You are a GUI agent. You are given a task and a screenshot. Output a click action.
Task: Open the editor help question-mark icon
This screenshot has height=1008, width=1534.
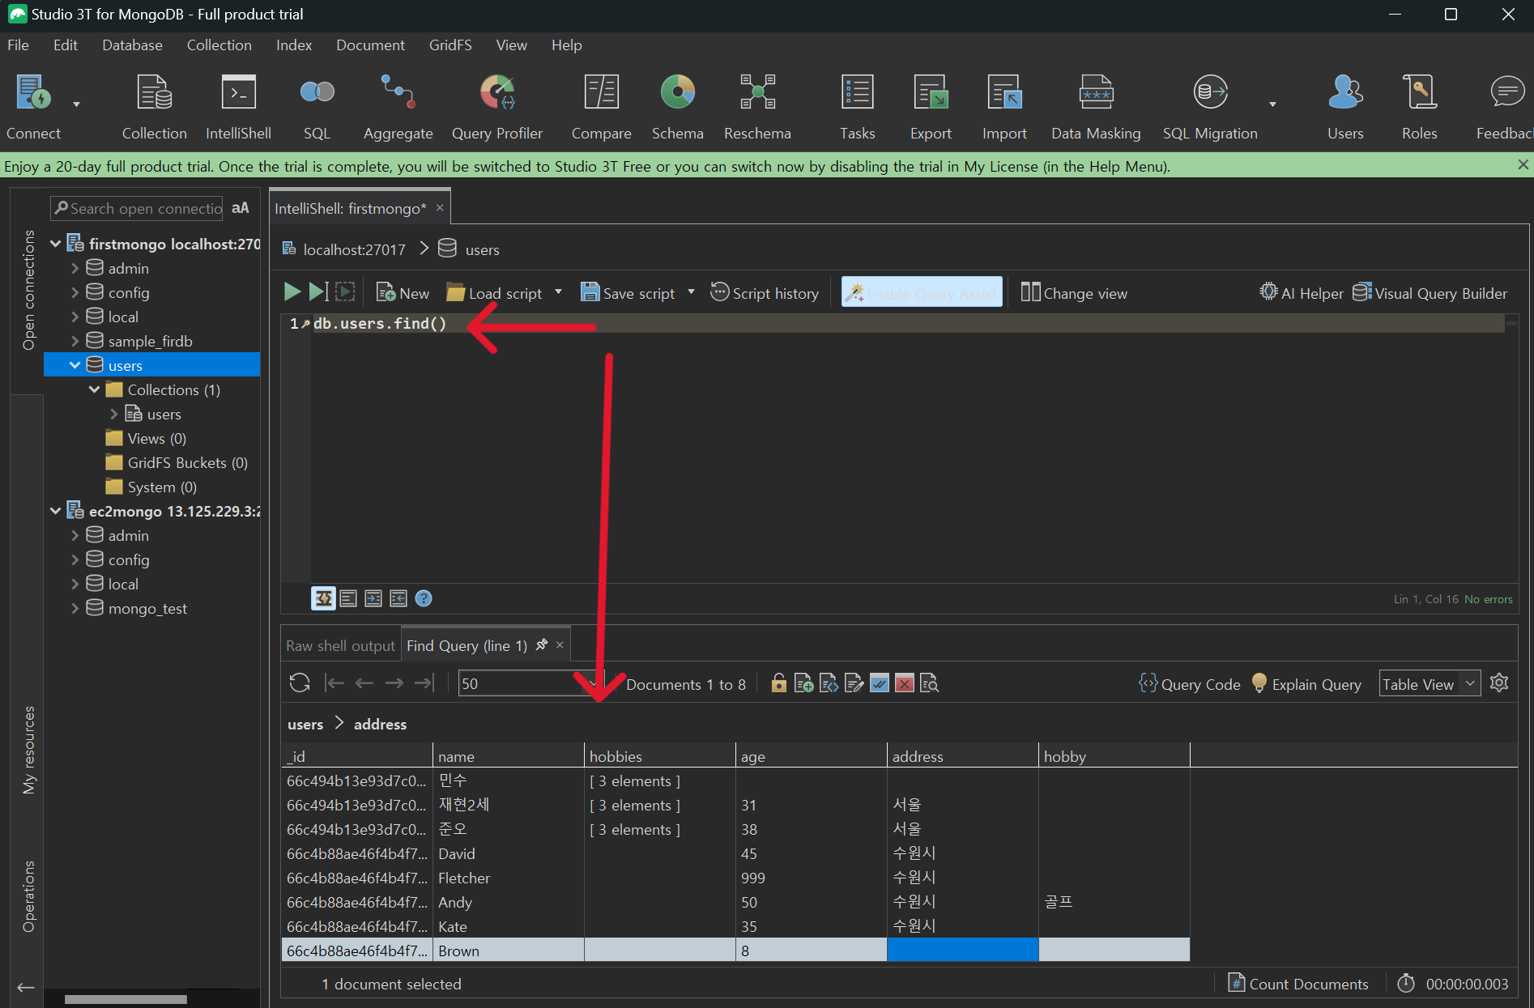click(424, 598)
